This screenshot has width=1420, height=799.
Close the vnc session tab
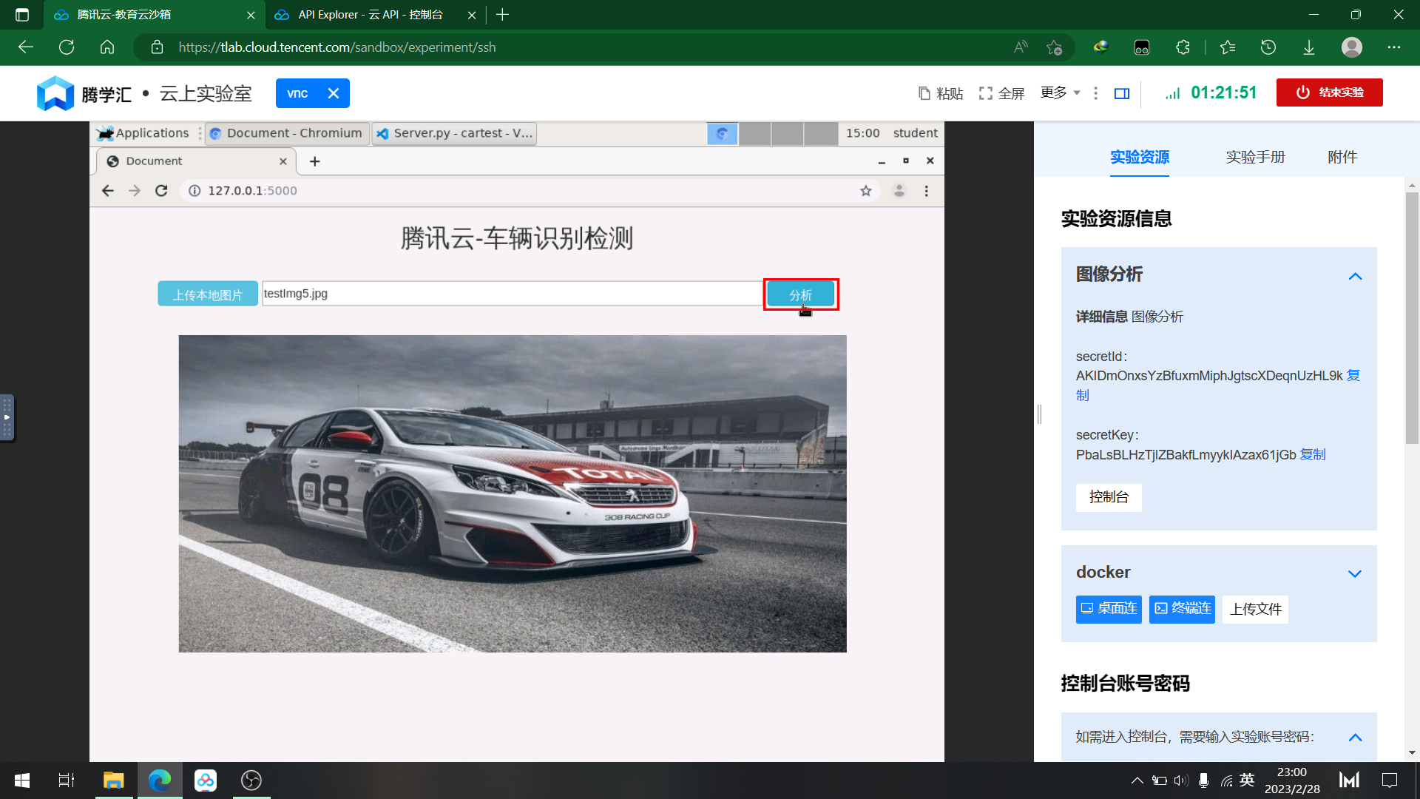point(334,93)
